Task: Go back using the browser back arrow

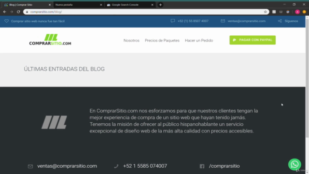Action: tap(5, 12)
